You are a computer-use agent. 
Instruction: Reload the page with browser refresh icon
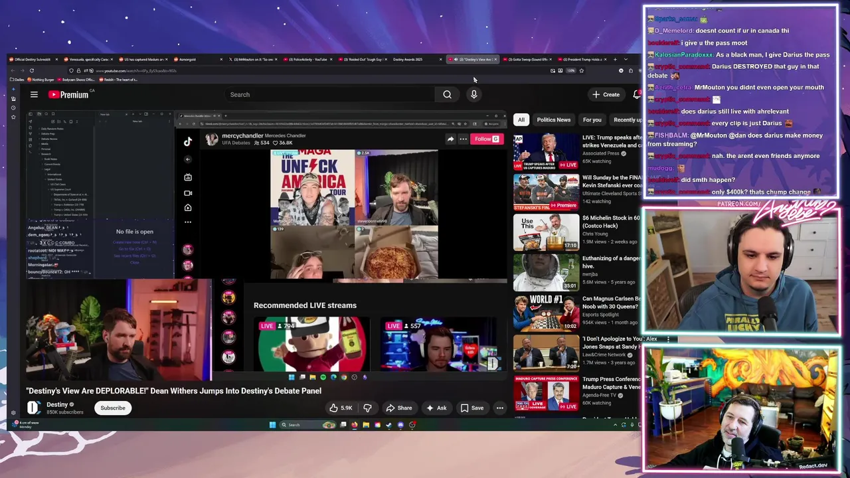(31, 70)
